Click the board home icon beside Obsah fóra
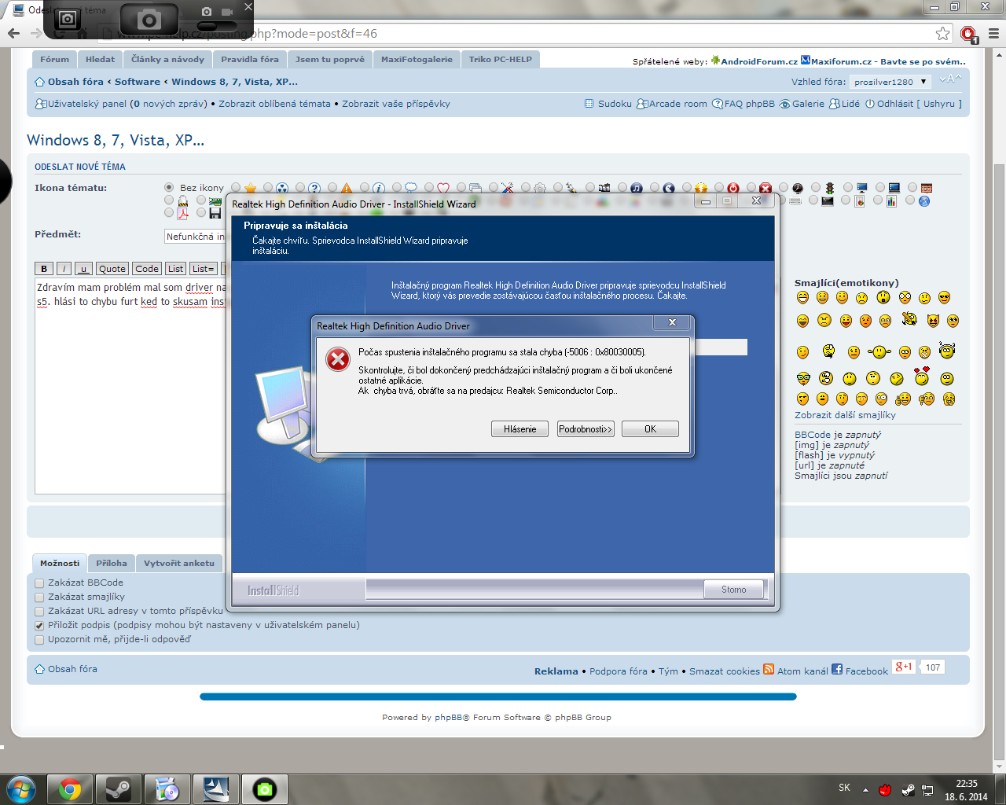 click(x=39, y=82)
